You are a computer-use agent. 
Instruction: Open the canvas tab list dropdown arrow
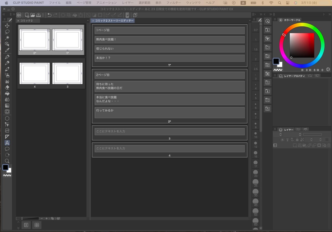tap(88, 20)
